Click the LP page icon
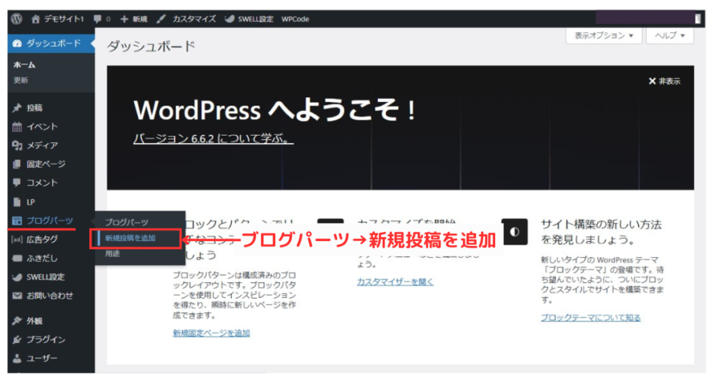This screenshot has height=376, width=715. coord(17,202)
